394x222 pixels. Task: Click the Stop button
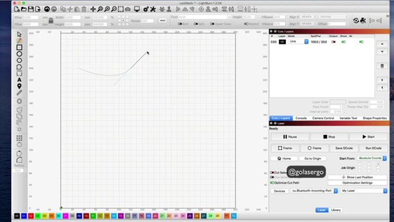[x=329, y=137]
